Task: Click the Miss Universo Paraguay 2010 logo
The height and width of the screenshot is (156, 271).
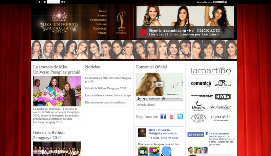Action: (59, 22)
